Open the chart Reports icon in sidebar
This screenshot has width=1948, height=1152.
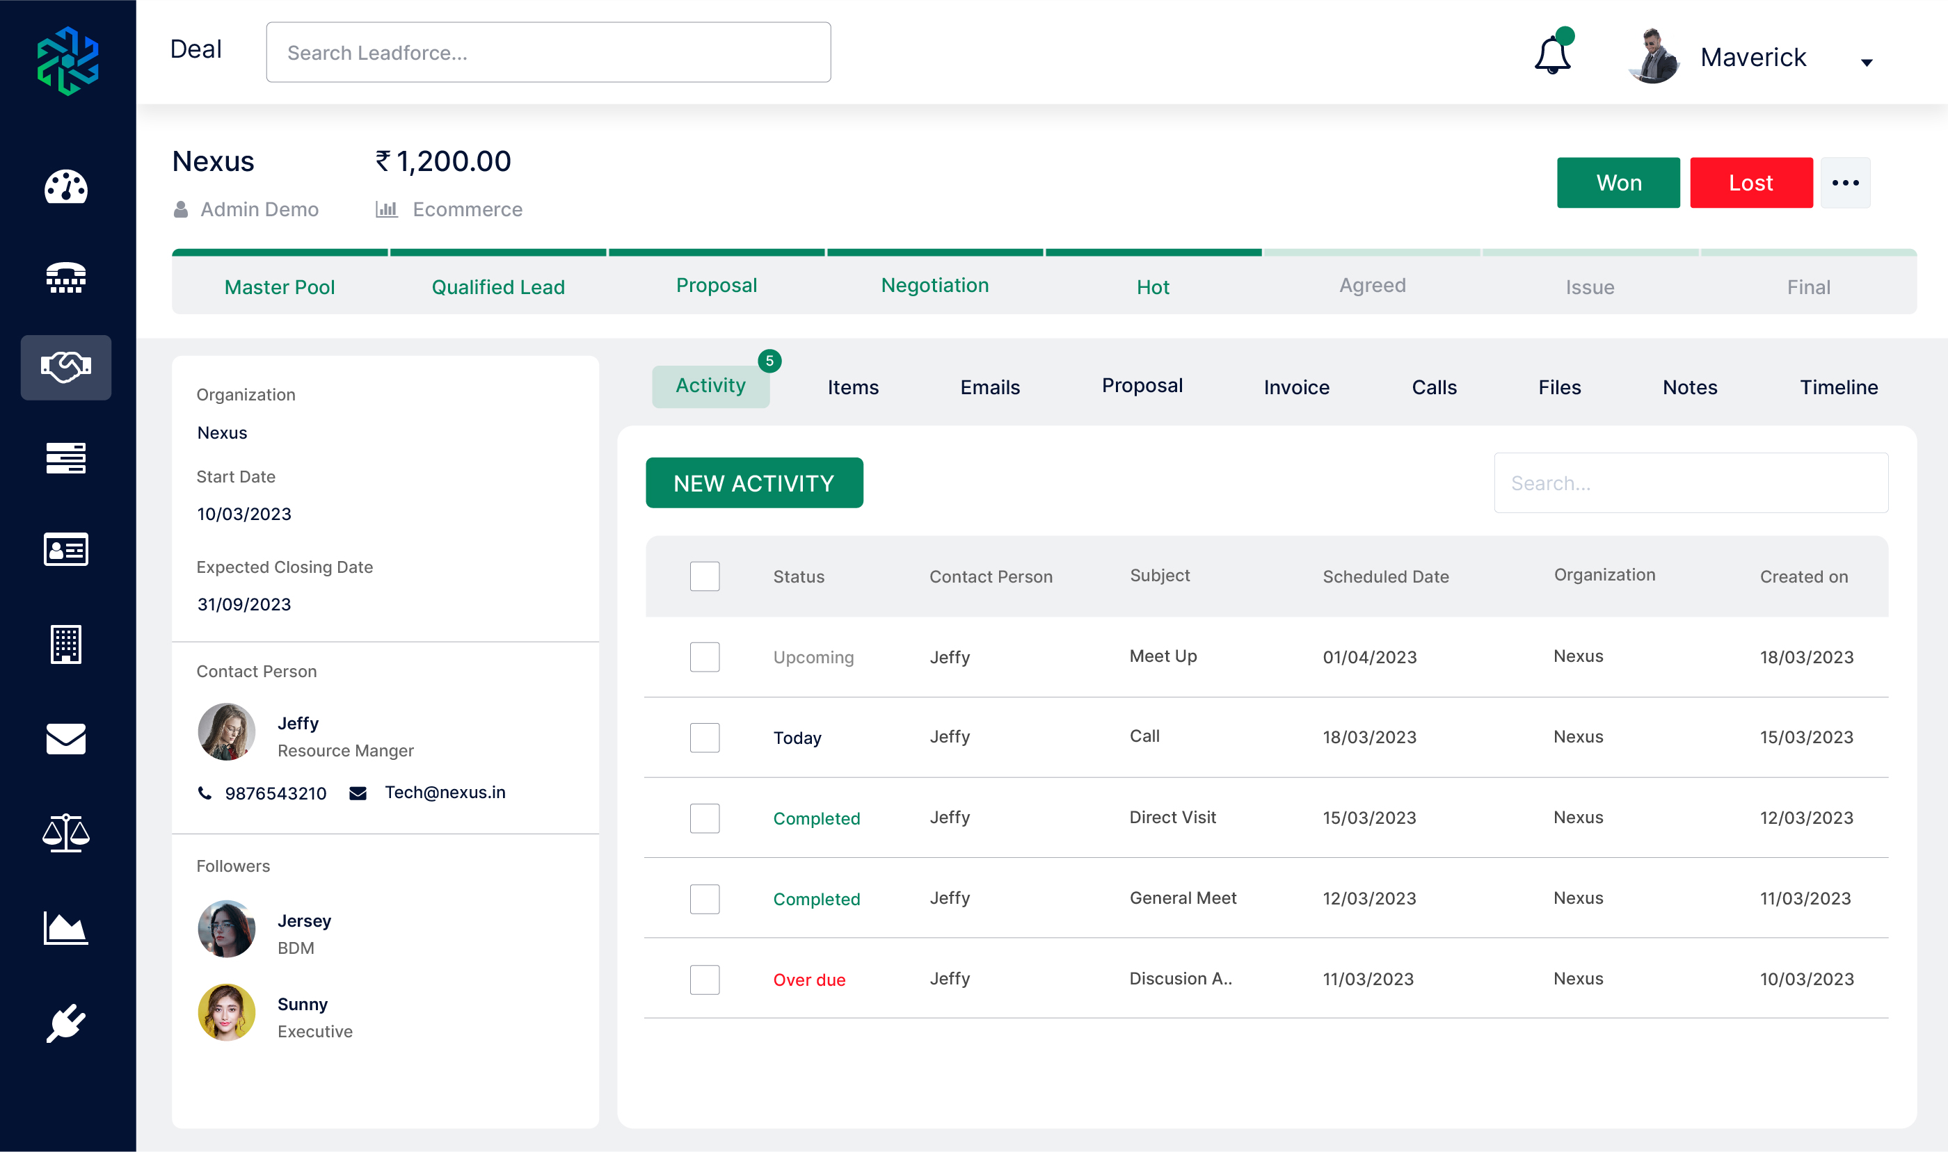(66, 928)
